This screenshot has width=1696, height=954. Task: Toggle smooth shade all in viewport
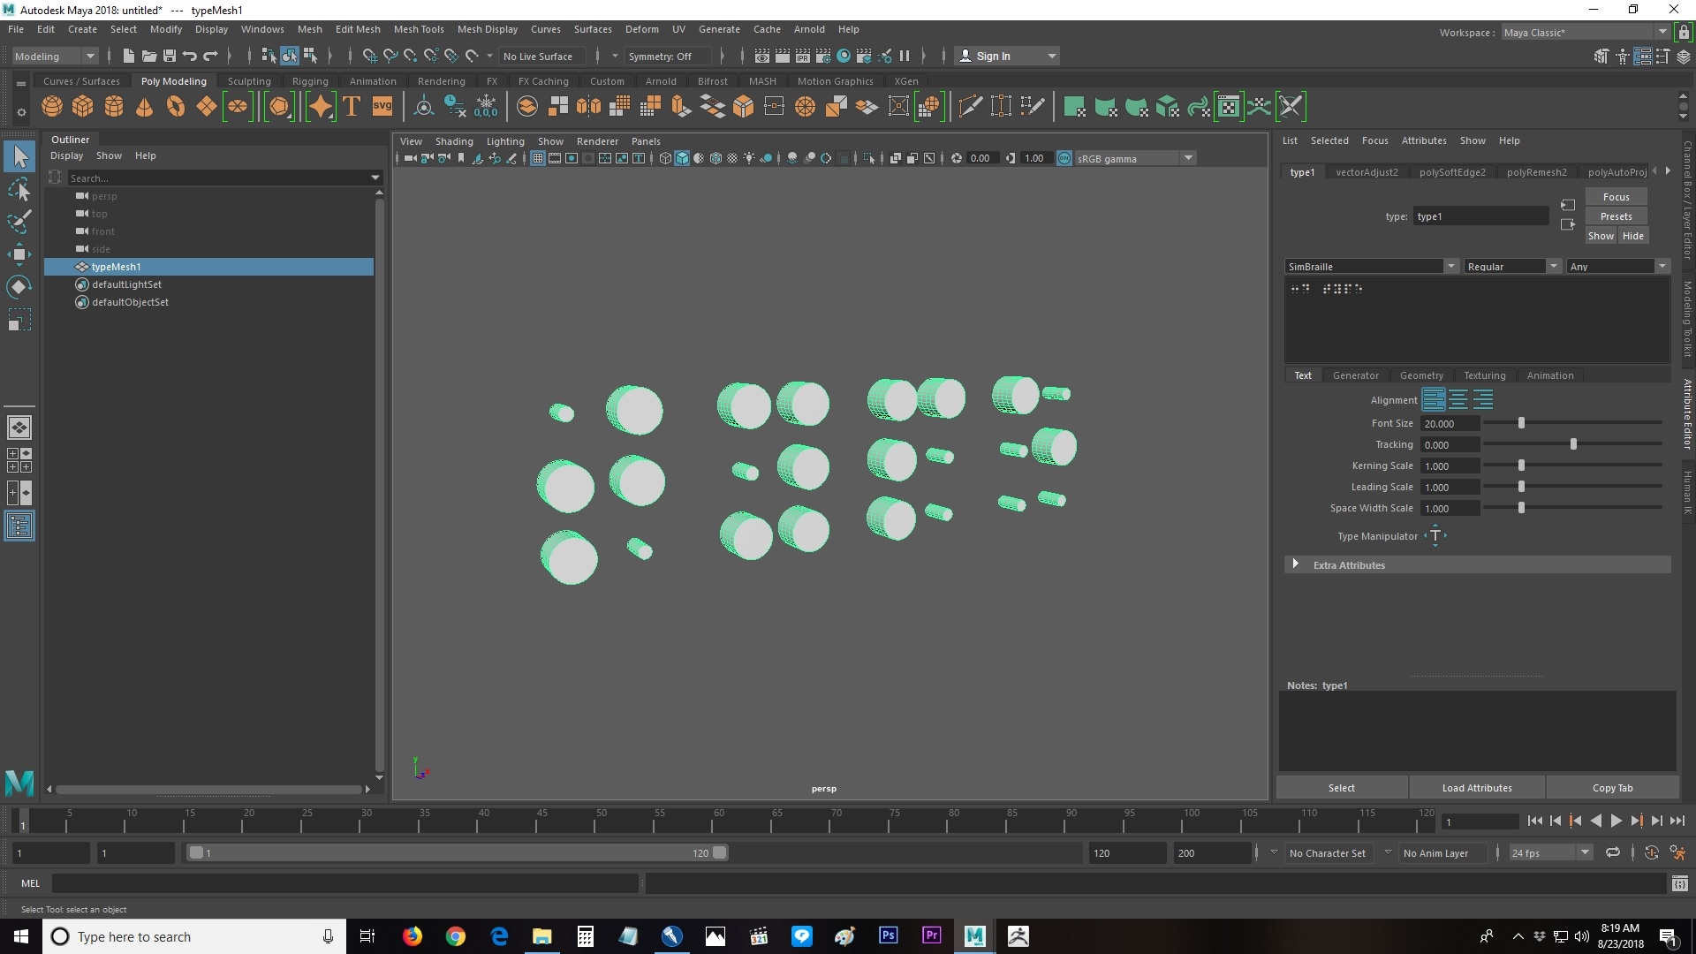pos(682,158)
